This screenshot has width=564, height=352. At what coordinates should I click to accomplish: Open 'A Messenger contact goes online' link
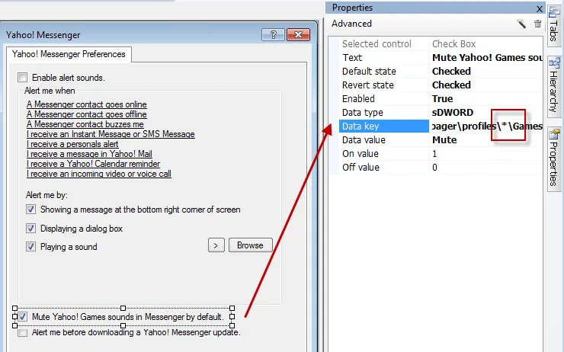point(87,104)
